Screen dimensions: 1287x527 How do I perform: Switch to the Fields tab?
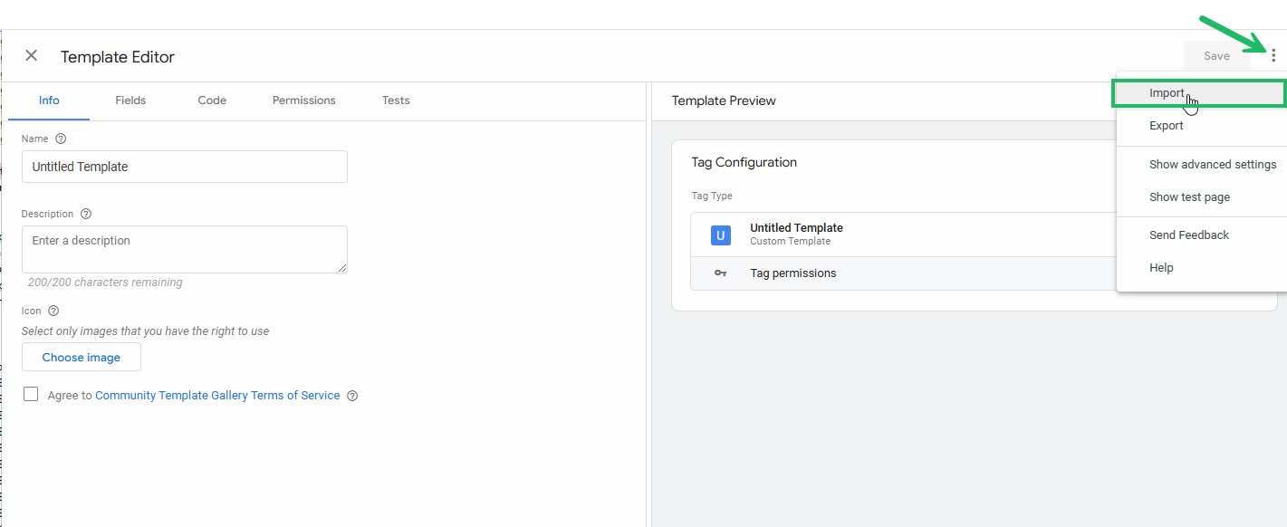pos(130,101)
